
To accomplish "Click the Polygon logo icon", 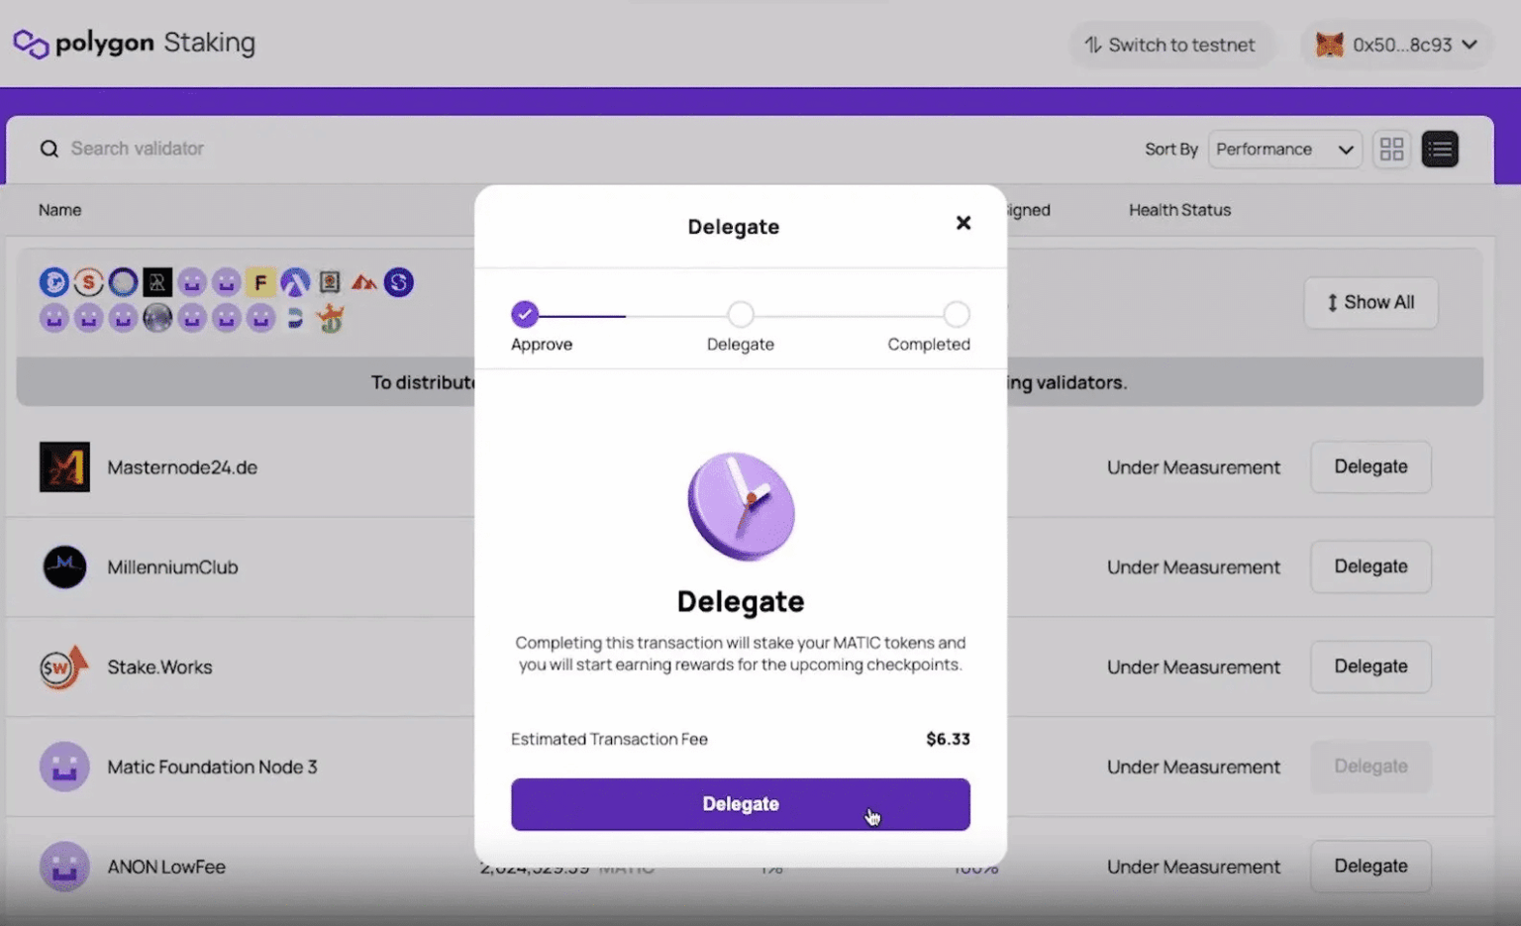I will (x=31, y=44).
